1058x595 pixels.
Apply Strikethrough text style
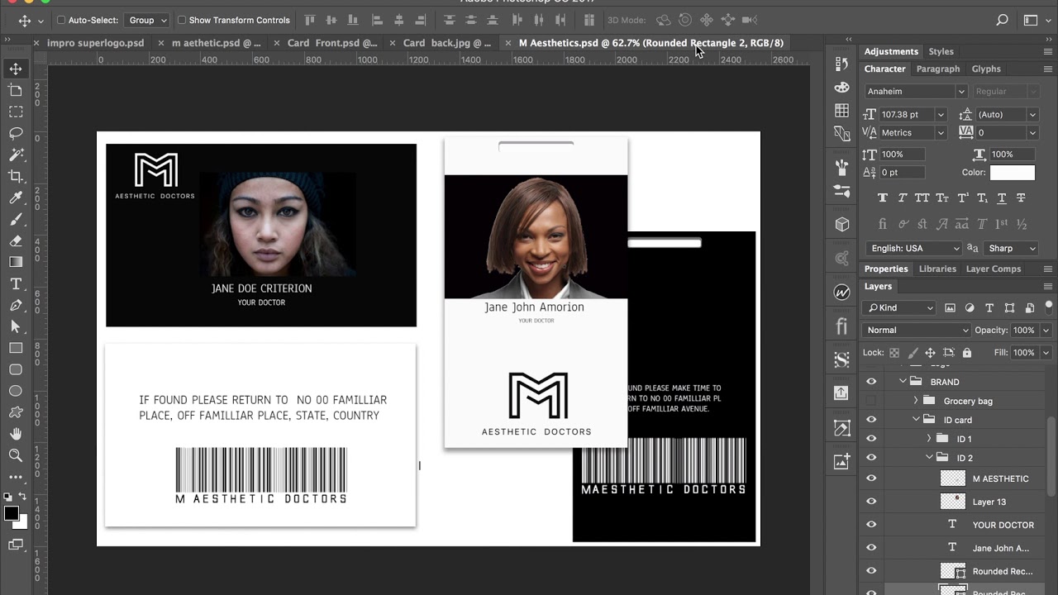pyautogui.click(x=1022, y=198)
